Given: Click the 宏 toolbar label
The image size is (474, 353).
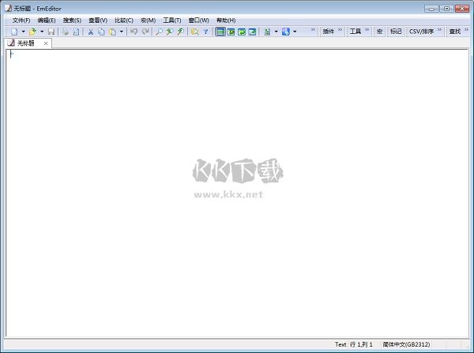Looking at the screenshot, I should coord(380,32).
